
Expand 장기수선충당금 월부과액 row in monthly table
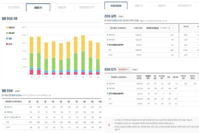coord(5,117)
